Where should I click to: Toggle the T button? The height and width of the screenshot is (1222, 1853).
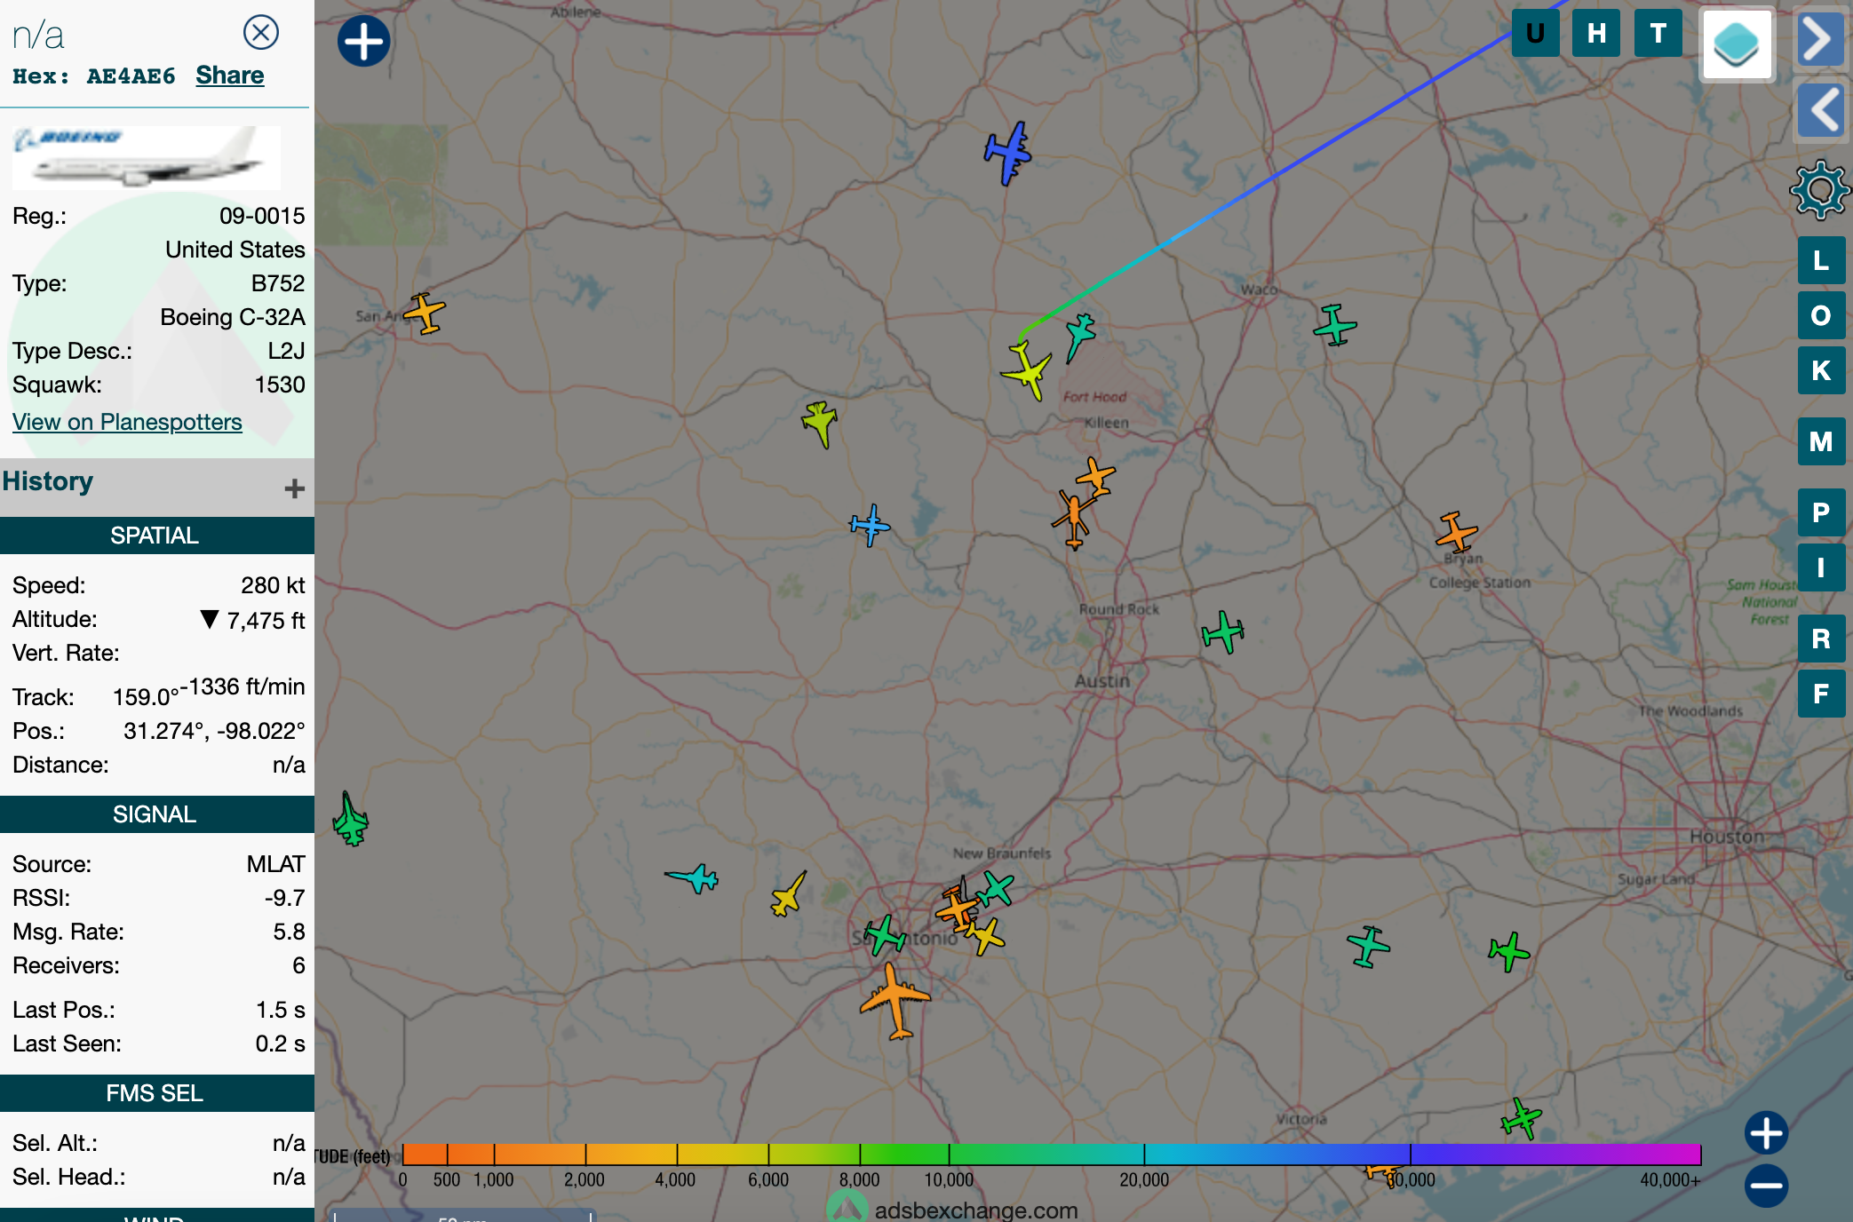[x=1658, y=34]
